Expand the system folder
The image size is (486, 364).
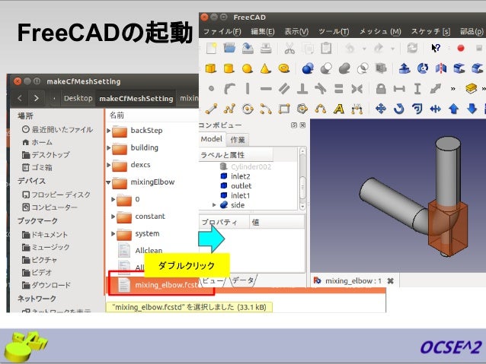(114, 233)
